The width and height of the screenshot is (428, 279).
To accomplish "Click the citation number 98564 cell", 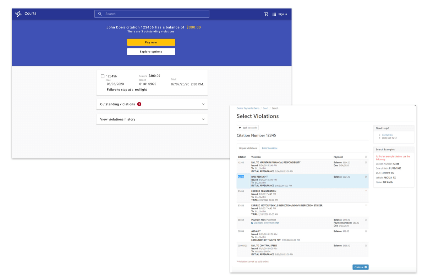I will (x=242, y=220).
